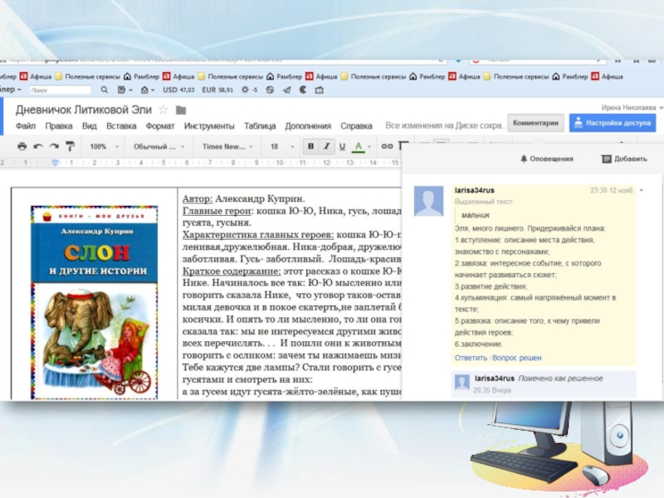Open the Вставка menu
The height and width of the screenshot is (498, 664).
pyautogui.click(x=121, y=126)
